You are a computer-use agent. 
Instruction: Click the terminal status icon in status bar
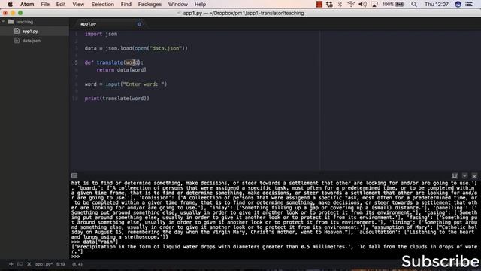point(20,264)
